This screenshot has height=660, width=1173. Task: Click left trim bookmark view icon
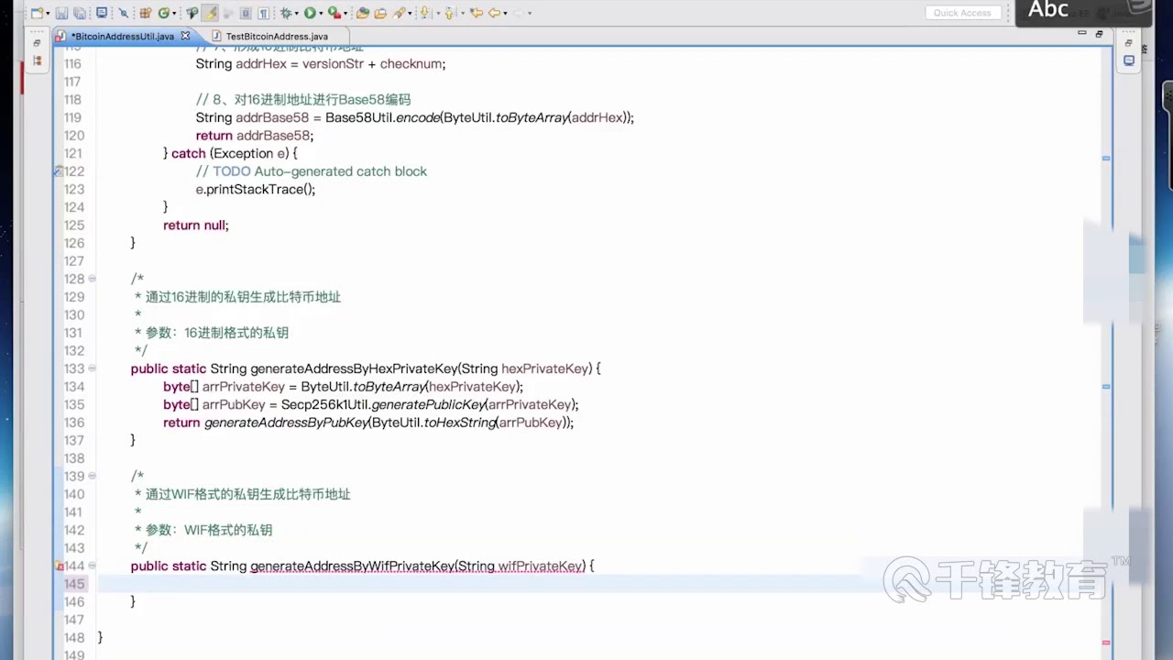[37, 61]
